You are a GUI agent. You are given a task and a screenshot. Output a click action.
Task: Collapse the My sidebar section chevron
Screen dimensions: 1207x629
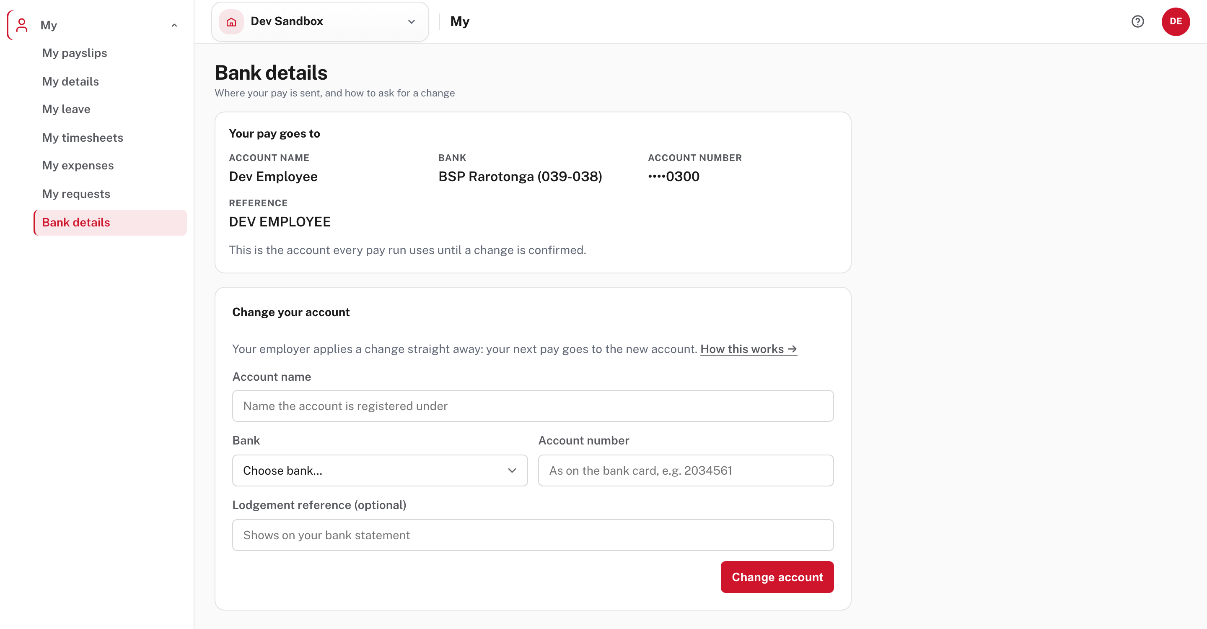coord(174,25)
